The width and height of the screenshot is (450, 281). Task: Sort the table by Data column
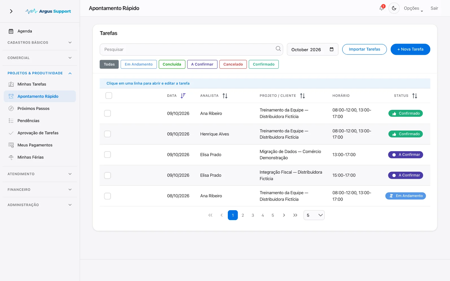tap(183, 96)
